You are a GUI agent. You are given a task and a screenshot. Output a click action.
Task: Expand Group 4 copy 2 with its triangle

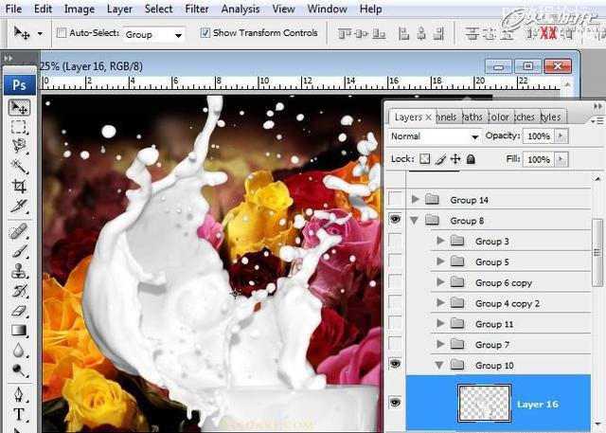(440, 302)
